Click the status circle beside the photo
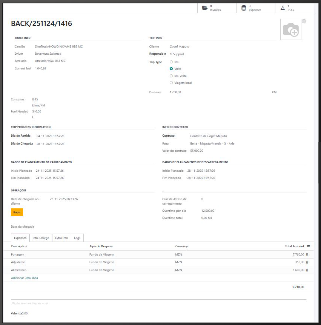The height and width of the screenshot is (325, 321). [304, 21]
